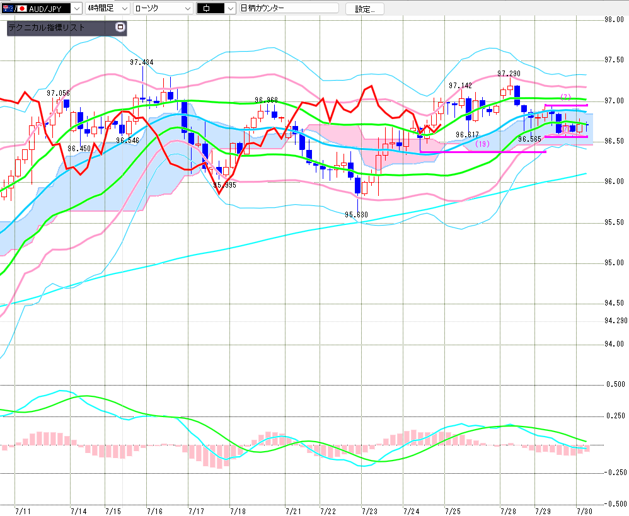Click the 7/16 date on time axis
Image resolution: width=629 pixels, height=516 pixels.
(x=155, y=511)
